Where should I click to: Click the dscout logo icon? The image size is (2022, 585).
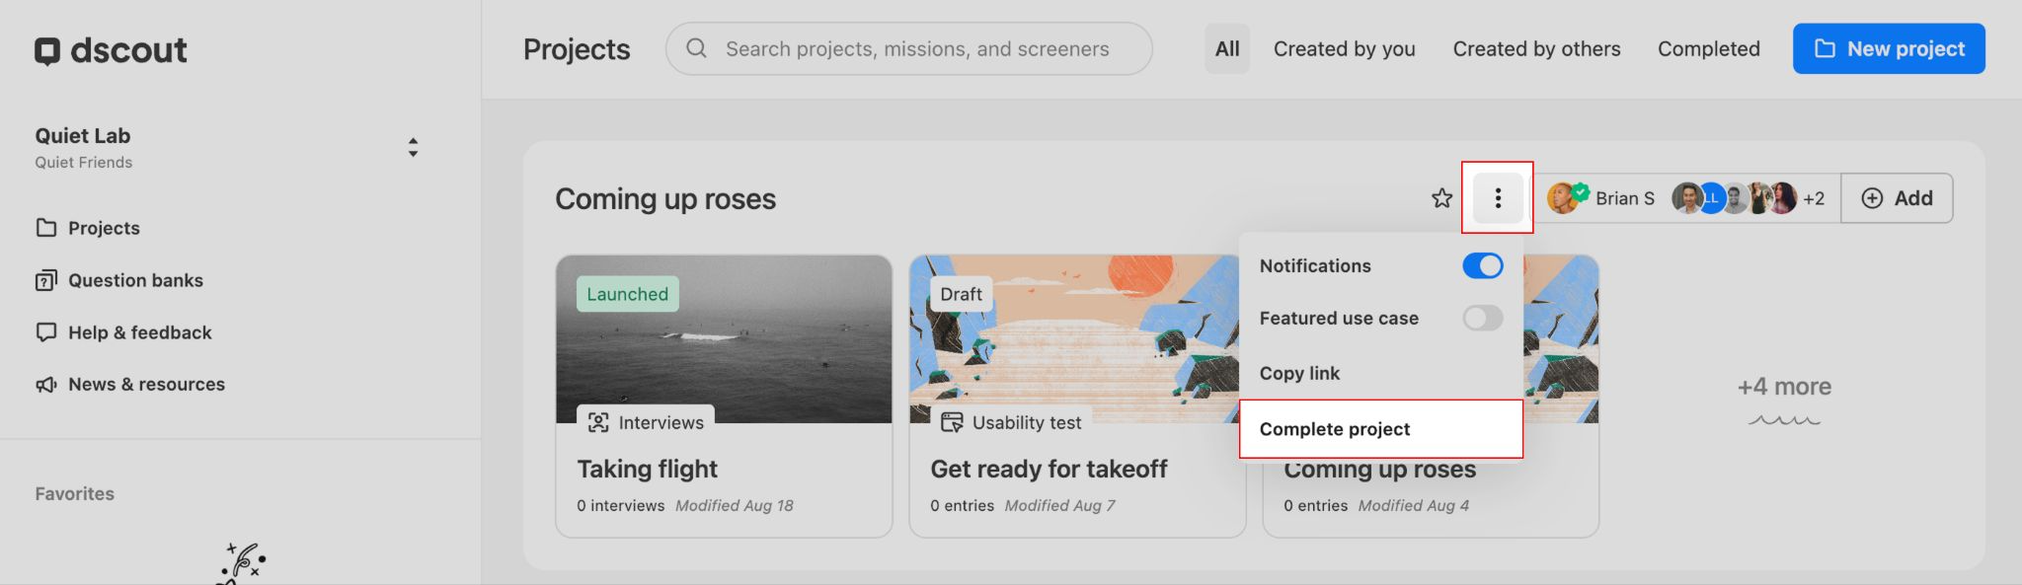pyautogui.click(x=47, y=50)
